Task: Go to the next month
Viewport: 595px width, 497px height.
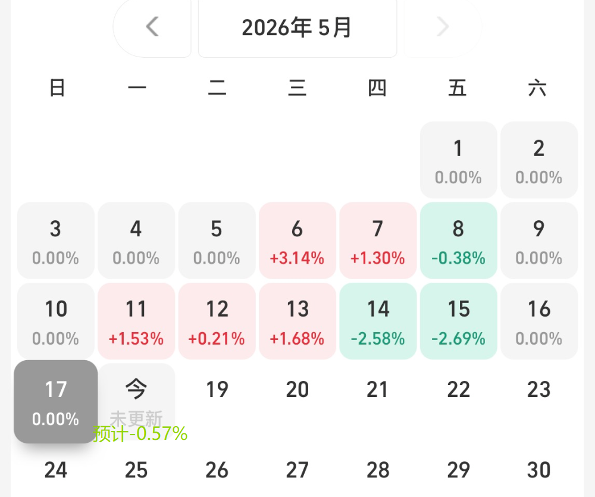Action: [443, 27]
